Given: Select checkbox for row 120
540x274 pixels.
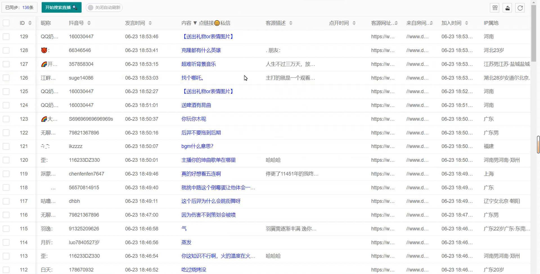Looking at the screenshot, I should coord(6,160).
